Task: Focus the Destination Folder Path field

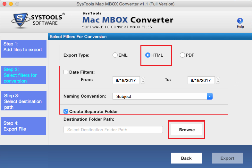Action: 113,130
